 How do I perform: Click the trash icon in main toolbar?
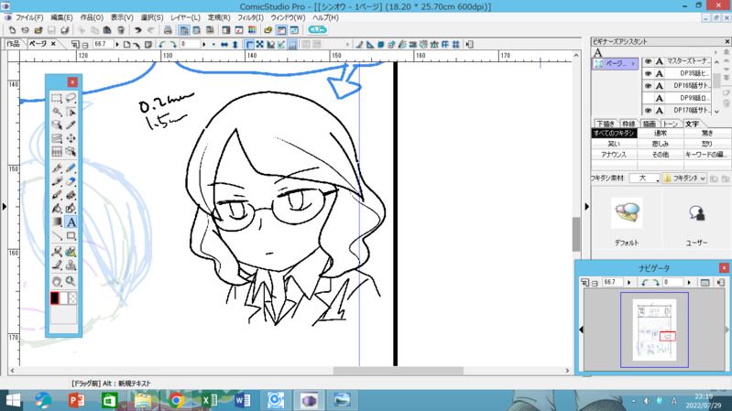pyautogui.click(x=121, y=30)
